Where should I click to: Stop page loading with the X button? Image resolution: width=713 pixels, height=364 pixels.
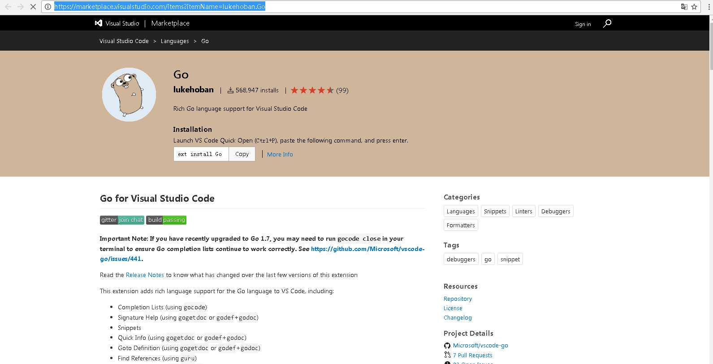[33, 7]
